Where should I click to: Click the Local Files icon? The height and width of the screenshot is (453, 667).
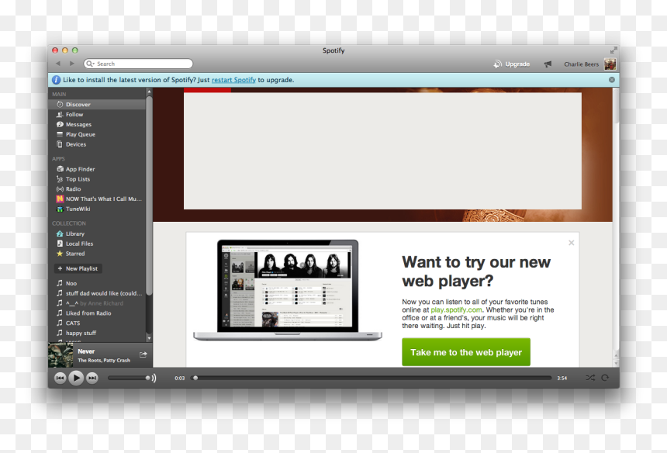[x=60, y=244]
